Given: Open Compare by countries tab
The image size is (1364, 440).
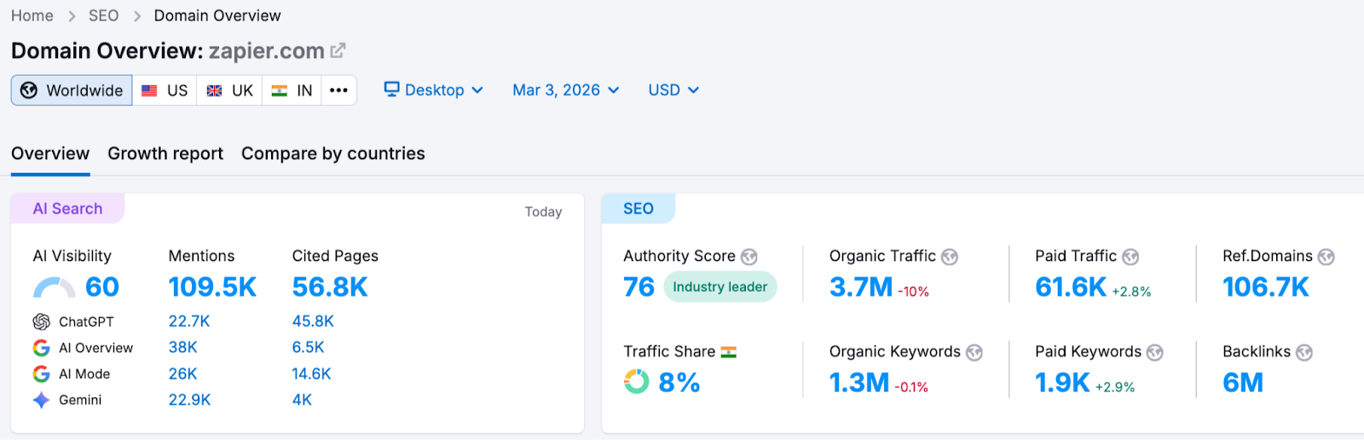Looking at the screenshot, I should coord(333,153).
